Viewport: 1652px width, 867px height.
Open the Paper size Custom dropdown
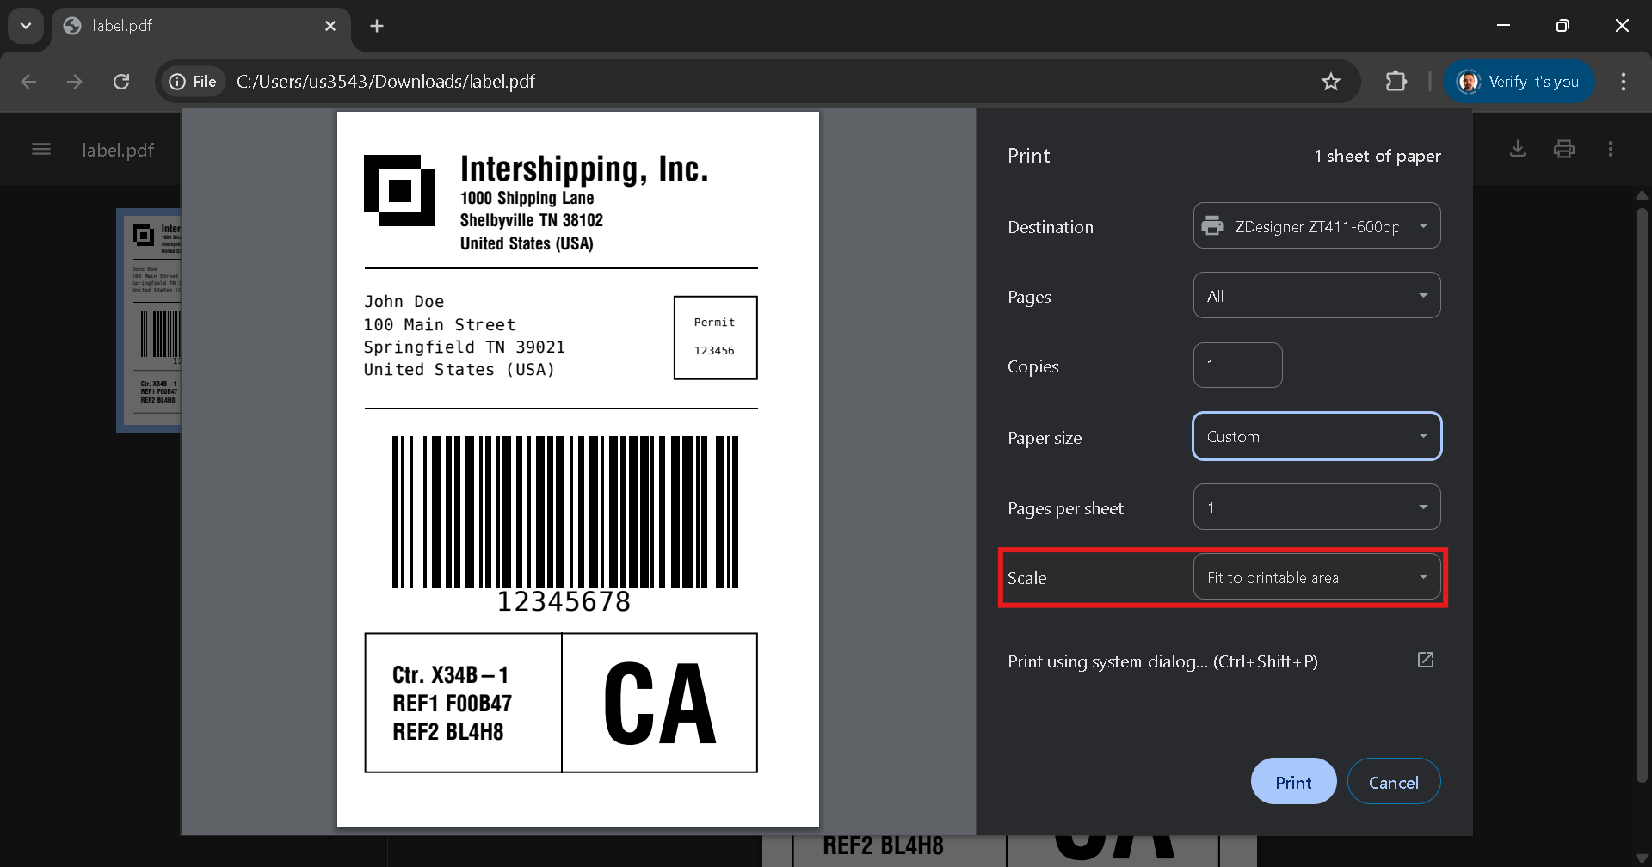(1316, 437)
